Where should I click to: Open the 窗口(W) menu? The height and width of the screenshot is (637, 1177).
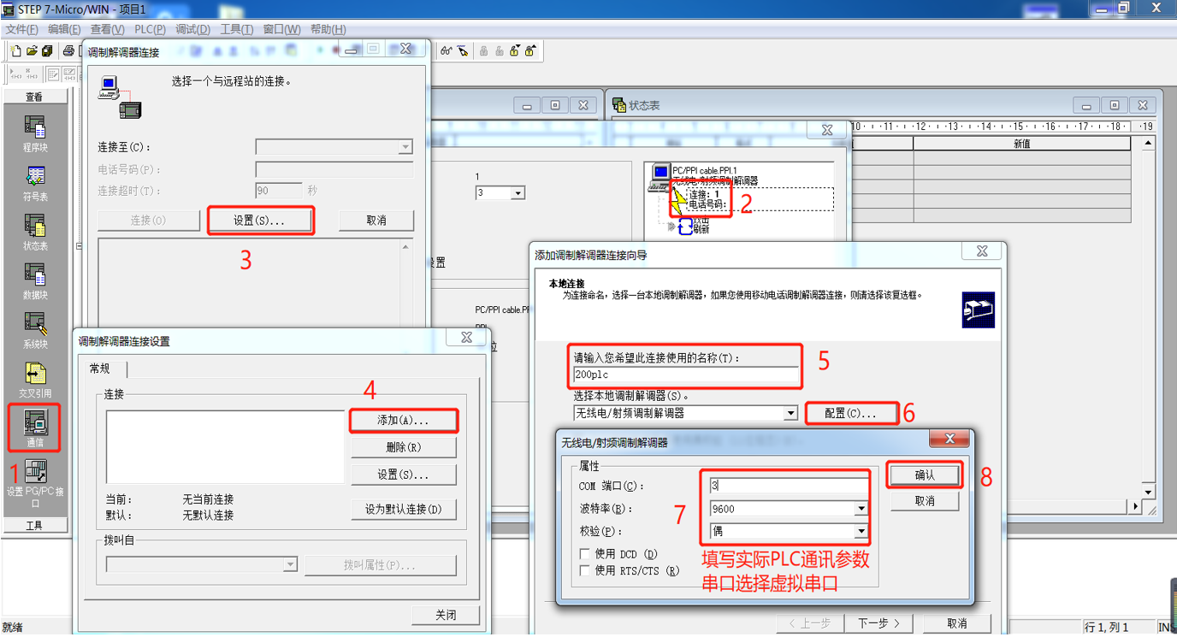click(281, 29)
